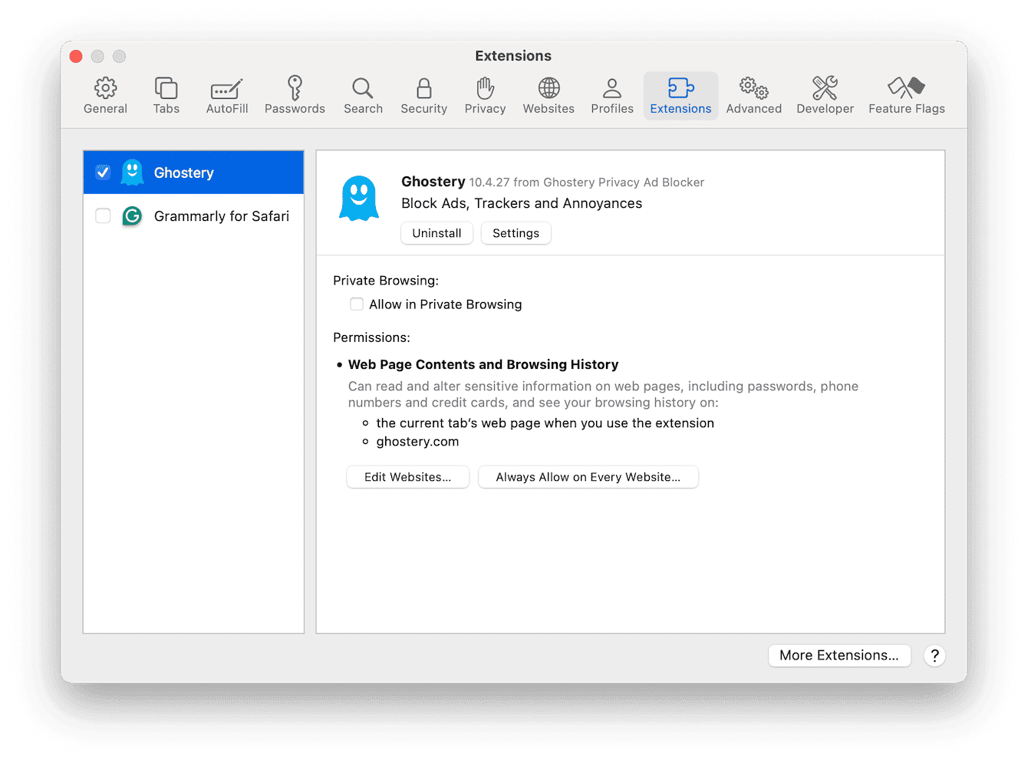Open the Passwords preferences pane

[x=295, y=94]
